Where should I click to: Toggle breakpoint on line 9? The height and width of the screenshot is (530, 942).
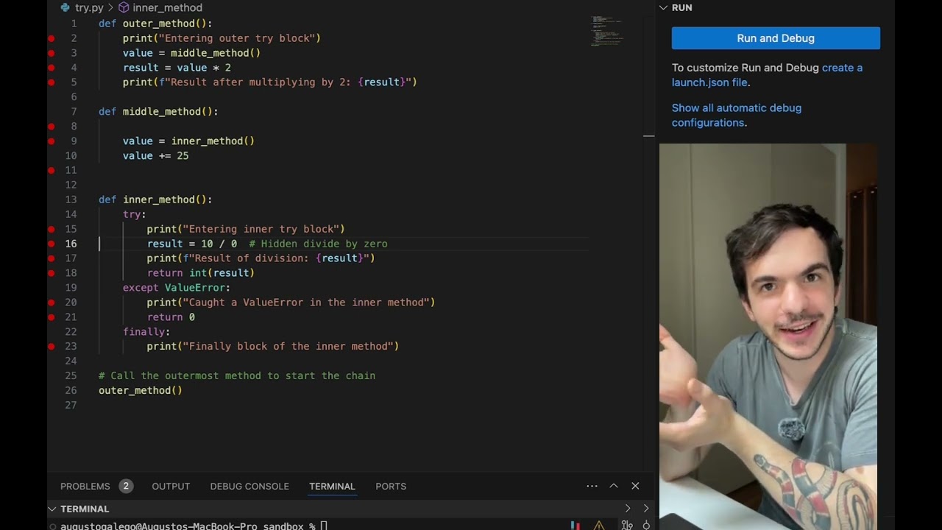(x=52, y=141)
